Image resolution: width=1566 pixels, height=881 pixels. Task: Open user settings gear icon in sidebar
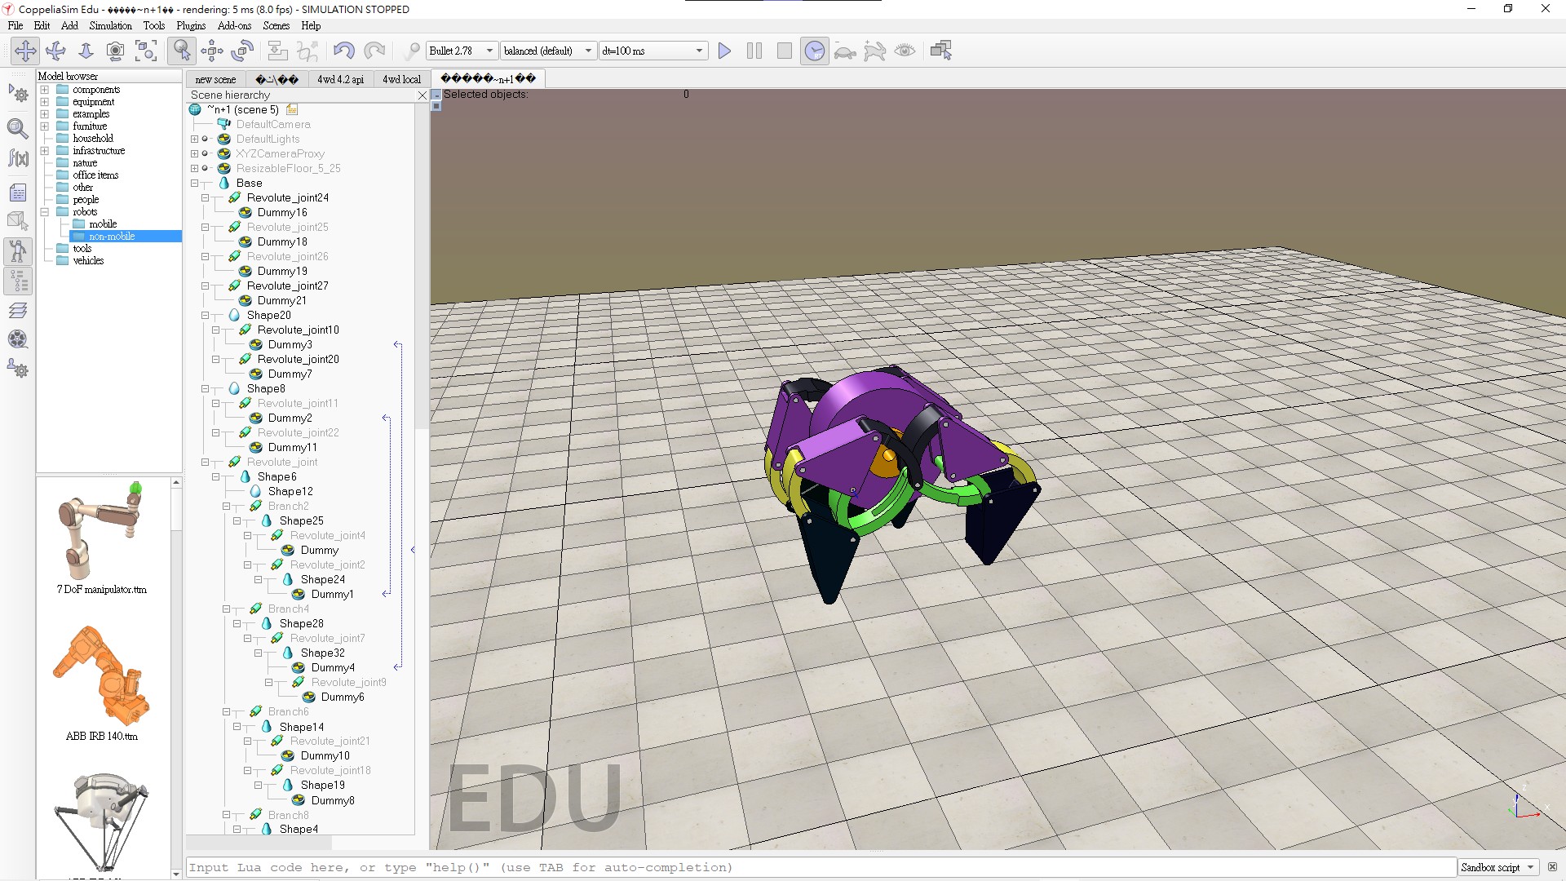pos(18,370)
